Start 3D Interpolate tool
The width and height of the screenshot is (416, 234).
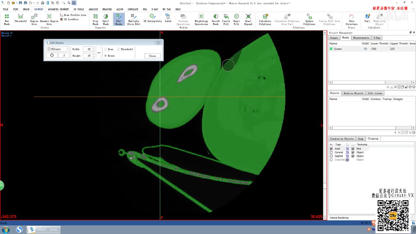click(x=152, y=18)
